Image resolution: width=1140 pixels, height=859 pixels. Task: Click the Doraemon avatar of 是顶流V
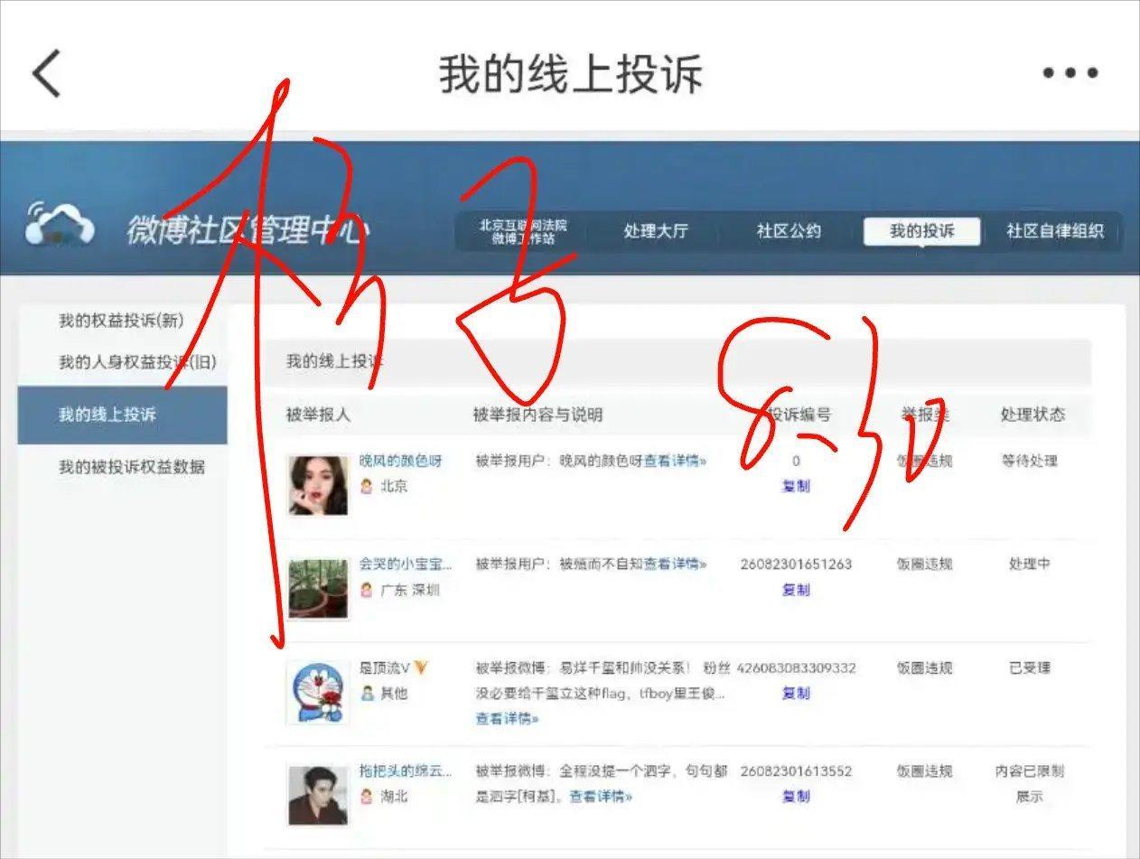(318, 693)
